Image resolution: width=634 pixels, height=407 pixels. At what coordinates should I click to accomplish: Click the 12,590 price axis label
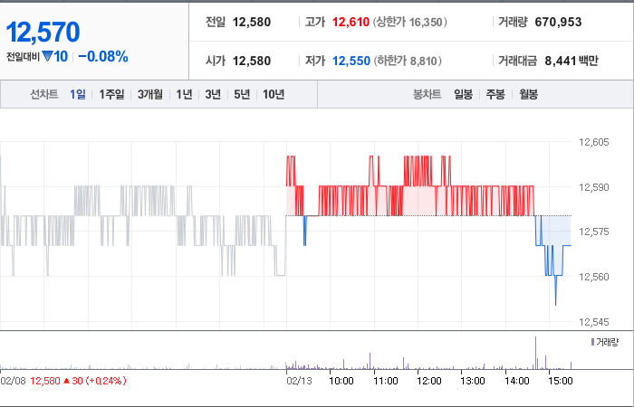pos(594,187)
